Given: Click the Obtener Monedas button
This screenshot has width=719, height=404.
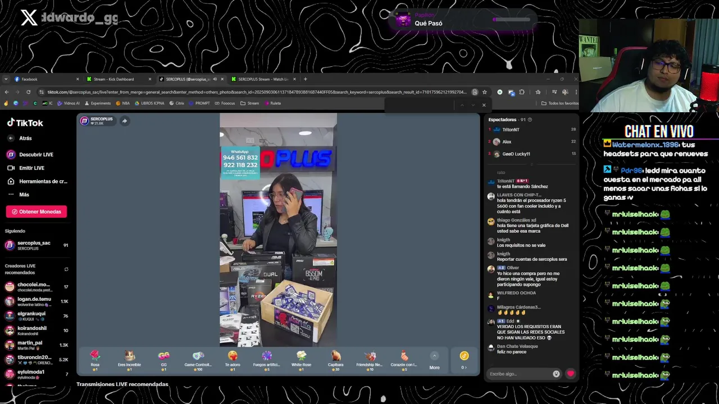Looking at the screenshot, I should click(37, 212).
